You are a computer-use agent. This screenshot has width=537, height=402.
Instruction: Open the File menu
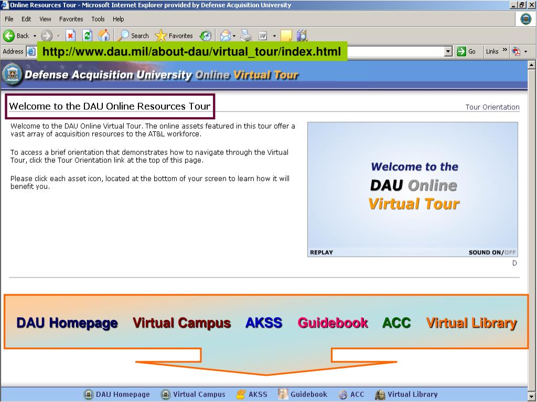pos(9,19)
